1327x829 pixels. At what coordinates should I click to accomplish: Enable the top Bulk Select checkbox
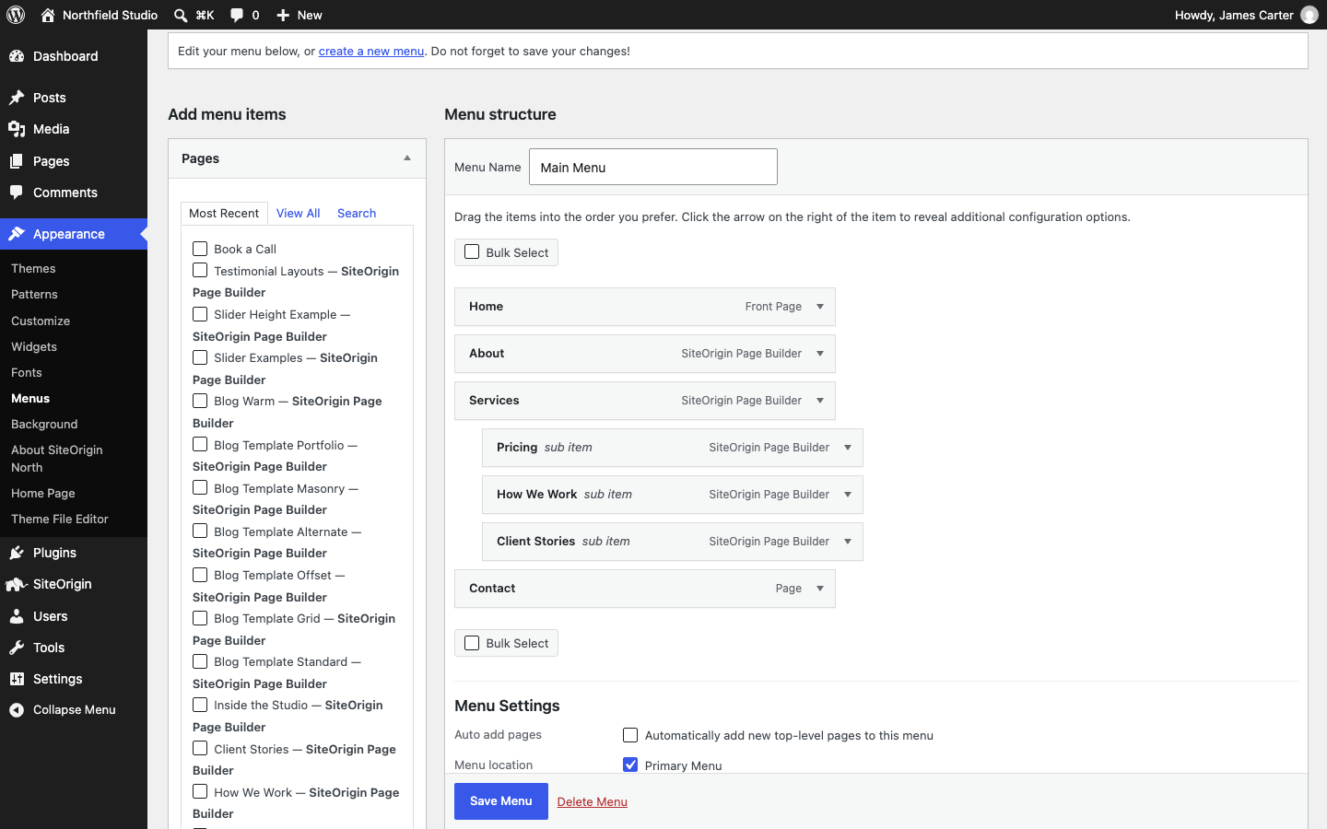(x=472, y=252)
